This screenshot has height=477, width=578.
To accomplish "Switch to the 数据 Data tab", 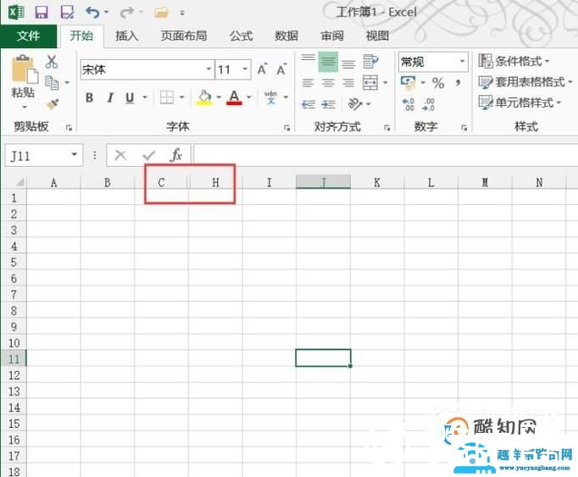I will coord(286,36).
